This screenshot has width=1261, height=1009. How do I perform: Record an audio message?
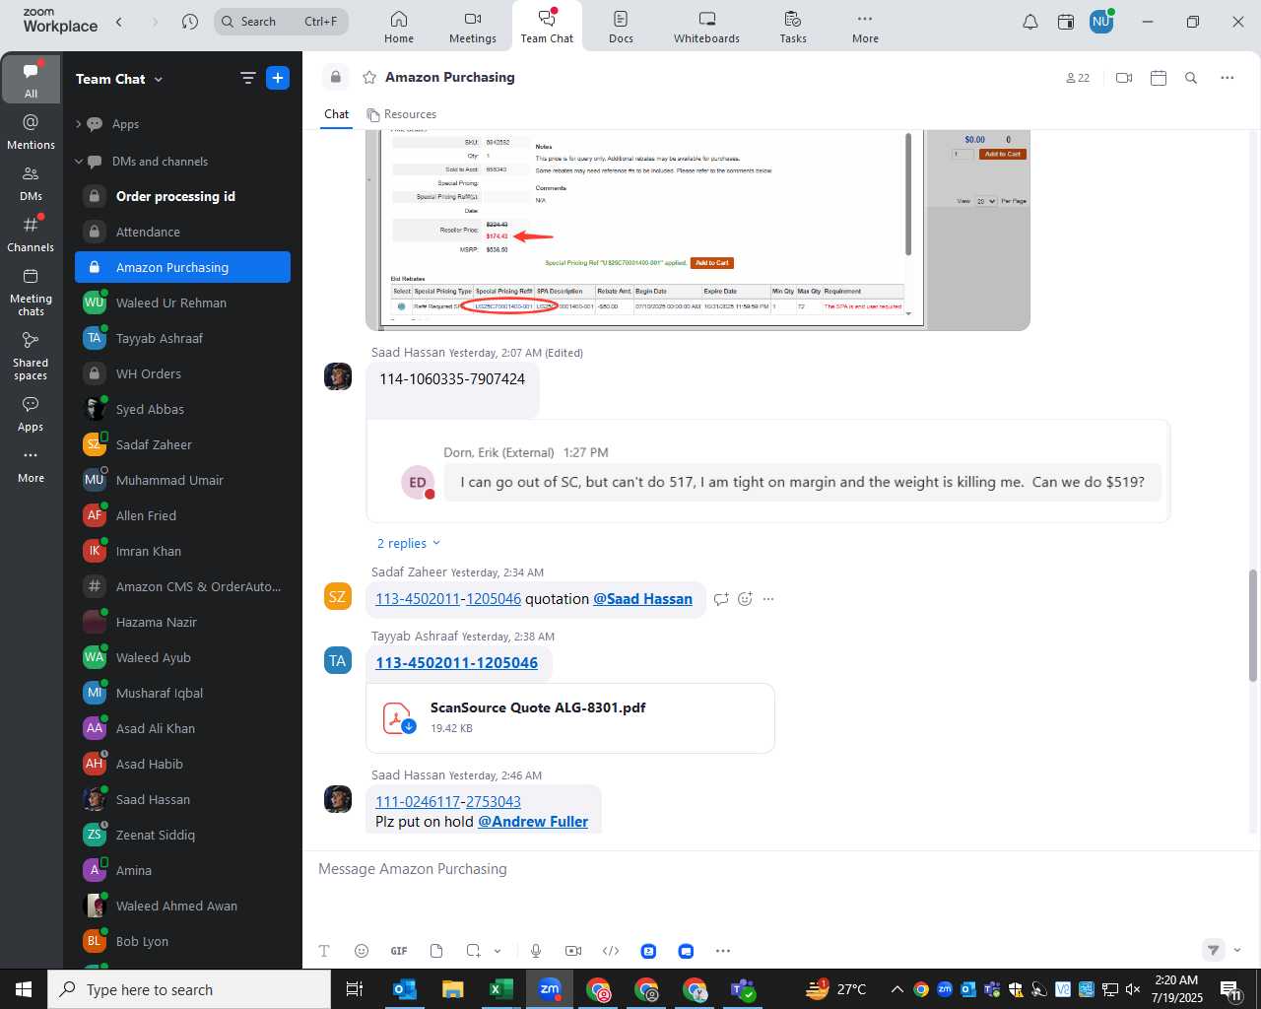pyautogui.click(x=536, y=951)
